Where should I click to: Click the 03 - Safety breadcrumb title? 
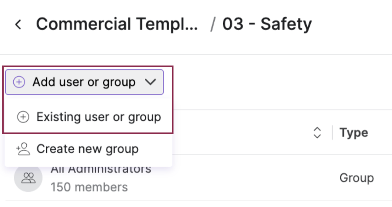tap(267, 24)
